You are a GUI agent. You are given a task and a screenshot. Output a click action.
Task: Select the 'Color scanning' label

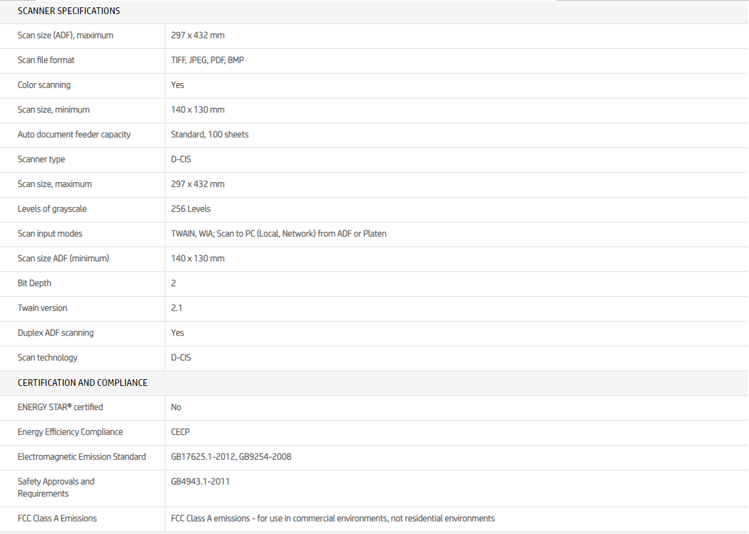[x=44, y=85]
